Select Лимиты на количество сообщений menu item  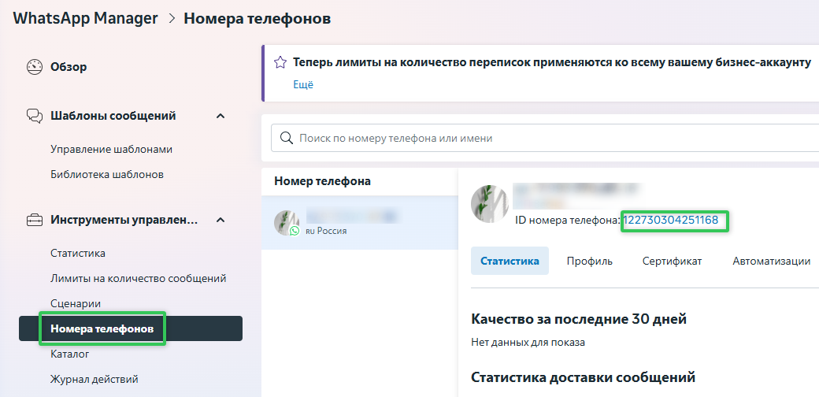pyautogui.click(x=138, y=278)
